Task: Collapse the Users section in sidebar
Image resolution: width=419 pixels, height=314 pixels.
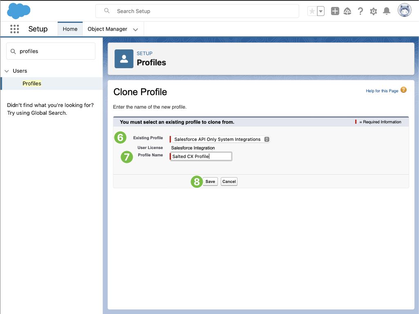Action: 7,71
